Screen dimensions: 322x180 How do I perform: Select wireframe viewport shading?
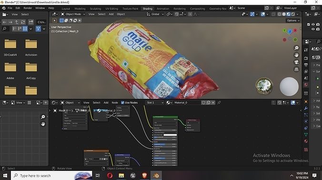click(280, 14)
